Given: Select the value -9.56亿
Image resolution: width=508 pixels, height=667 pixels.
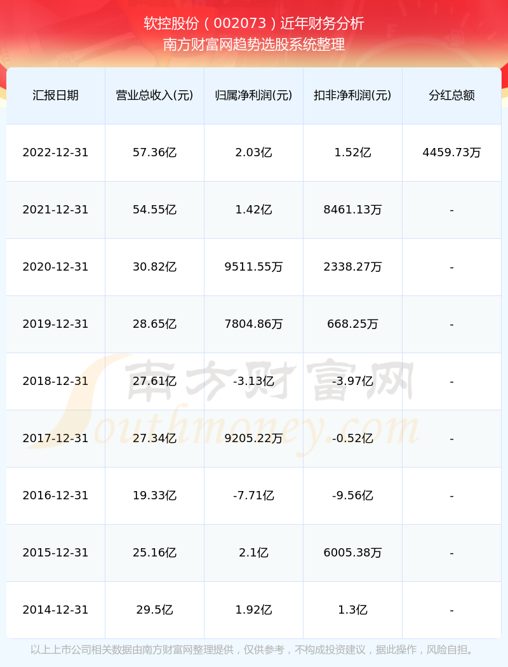Looking at the screenshot, I should [x=353, y=495].
